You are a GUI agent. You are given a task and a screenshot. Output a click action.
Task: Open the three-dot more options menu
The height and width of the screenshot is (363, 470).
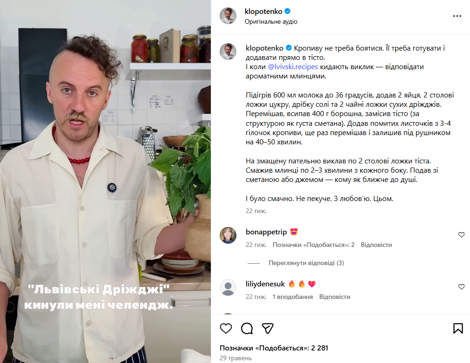click(x=457, y=16)
